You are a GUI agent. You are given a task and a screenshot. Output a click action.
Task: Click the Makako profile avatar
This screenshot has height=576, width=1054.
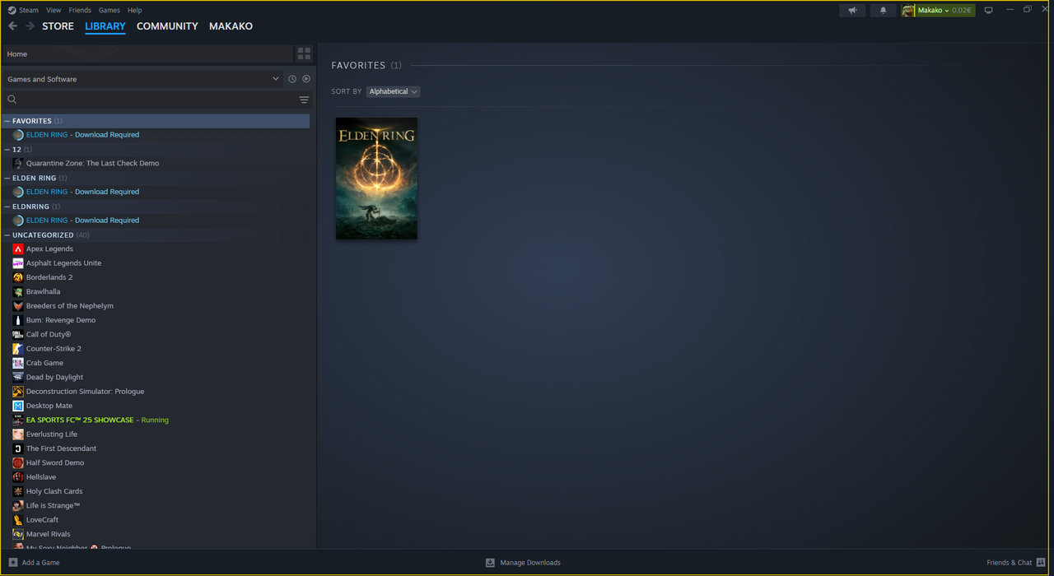[908, 10]
